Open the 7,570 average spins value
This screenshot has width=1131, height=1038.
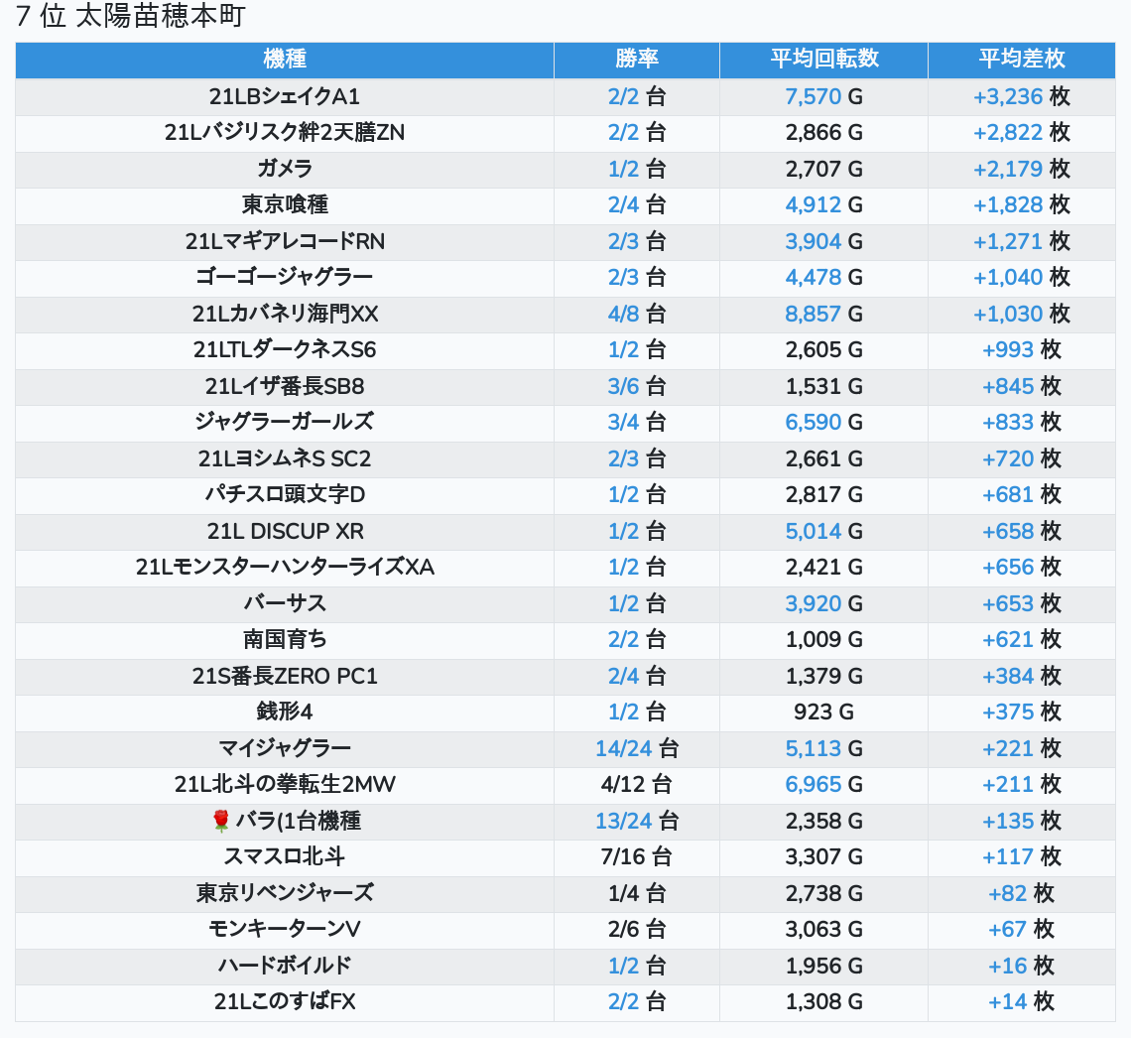click(x=813, y=96)
